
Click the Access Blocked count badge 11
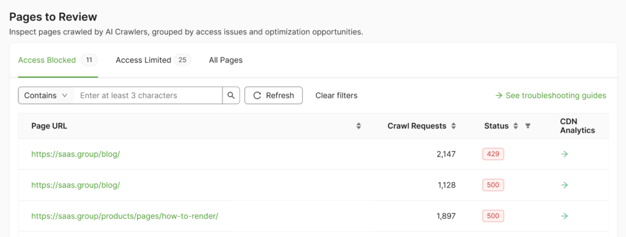click(89, 60)
